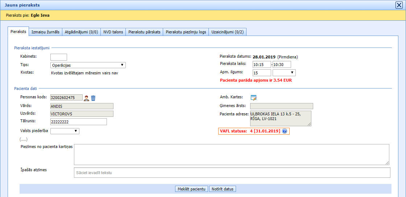The image size is (406, 197).
Task: Go to the NVD talons tab
Action: pos(113,32)
